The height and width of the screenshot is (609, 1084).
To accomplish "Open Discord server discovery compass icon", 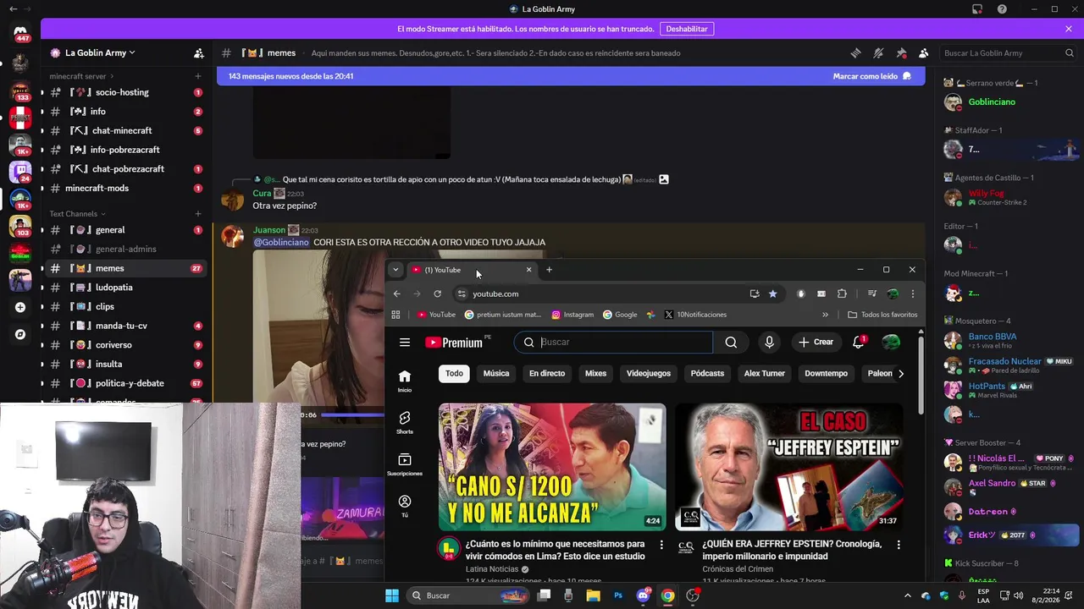I will pos(20,334).
